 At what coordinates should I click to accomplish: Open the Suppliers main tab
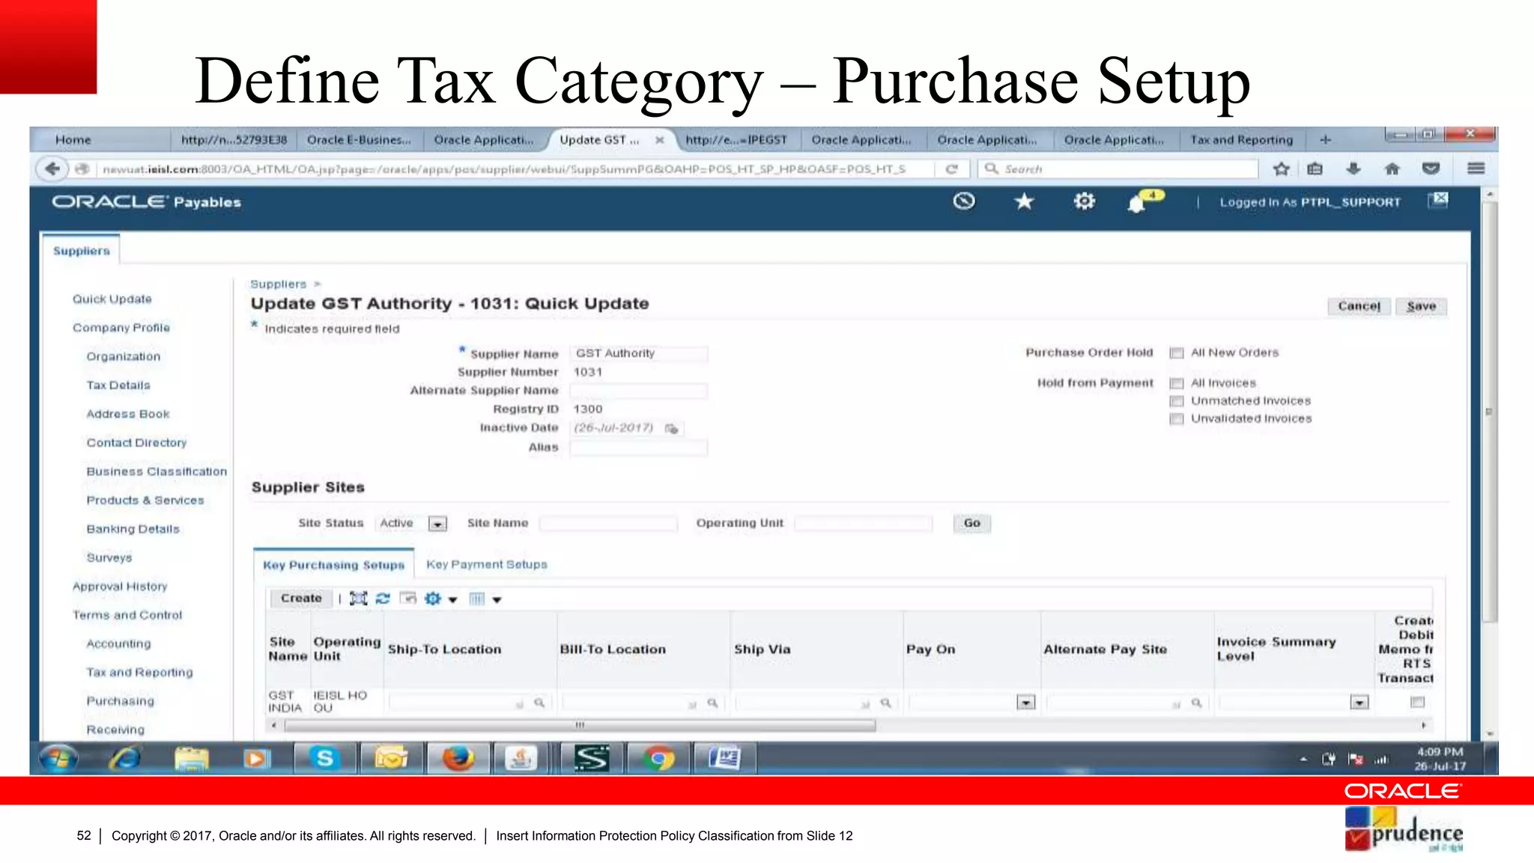pos(82,251)
